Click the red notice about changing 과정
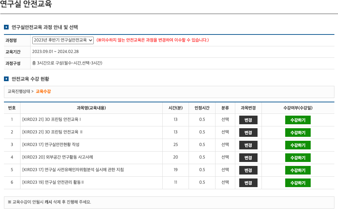The width and height of the screenshot is (338, 209). coord(153,40)
